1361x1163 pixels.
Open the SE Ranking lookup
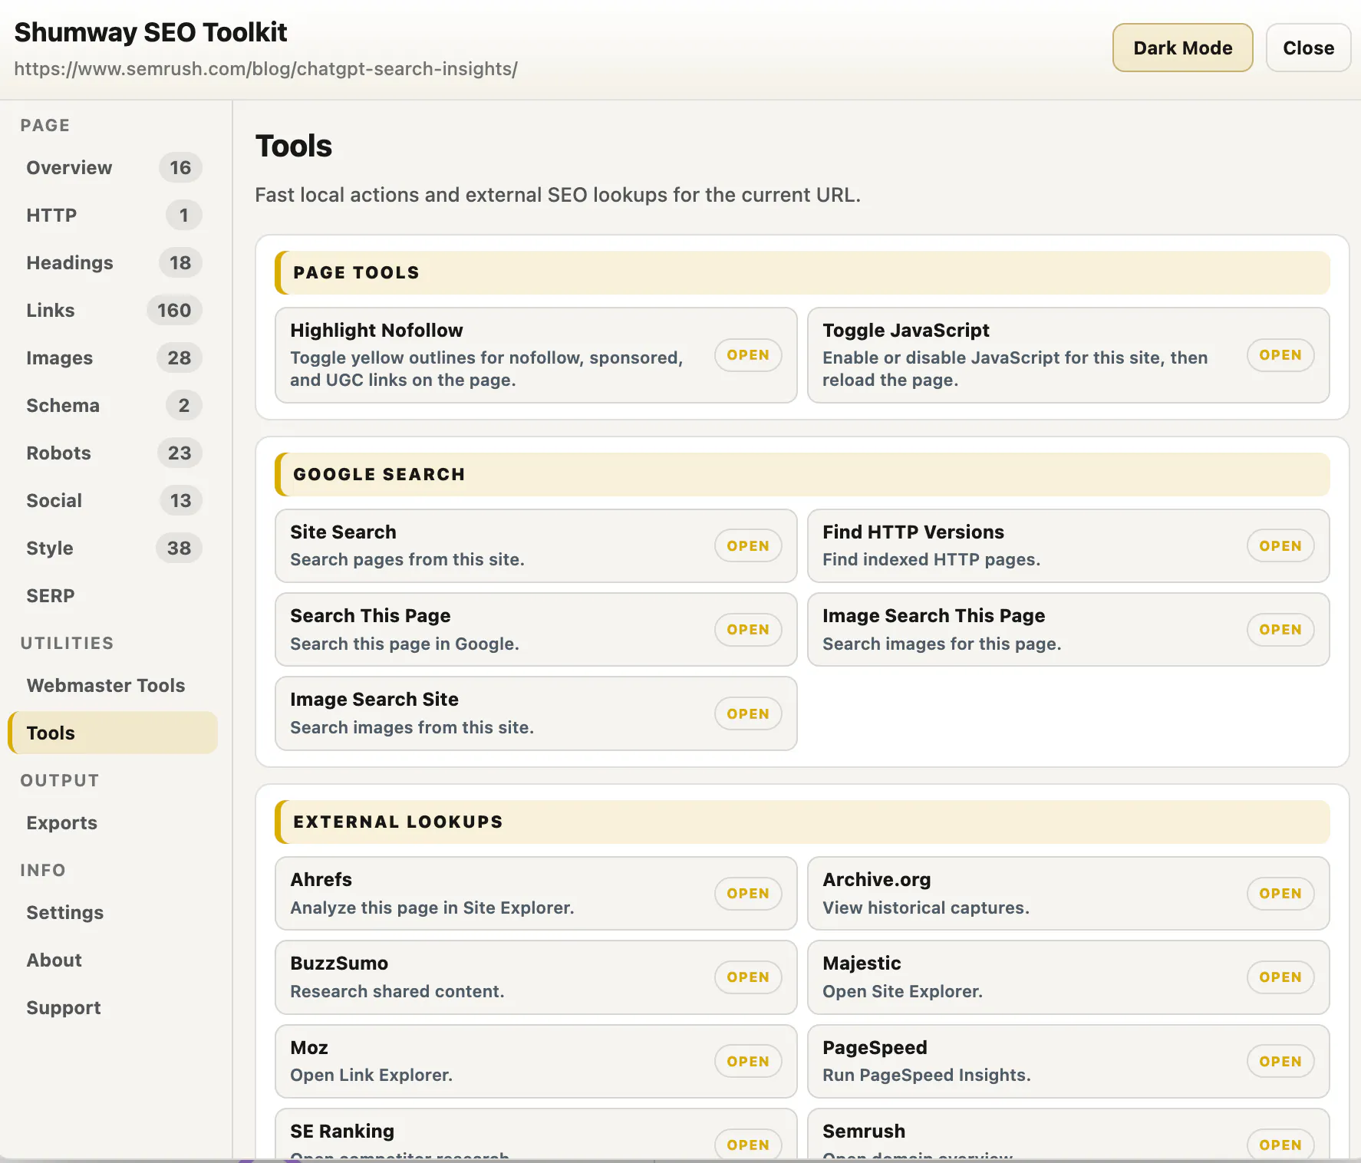[x=748, y=1145]
